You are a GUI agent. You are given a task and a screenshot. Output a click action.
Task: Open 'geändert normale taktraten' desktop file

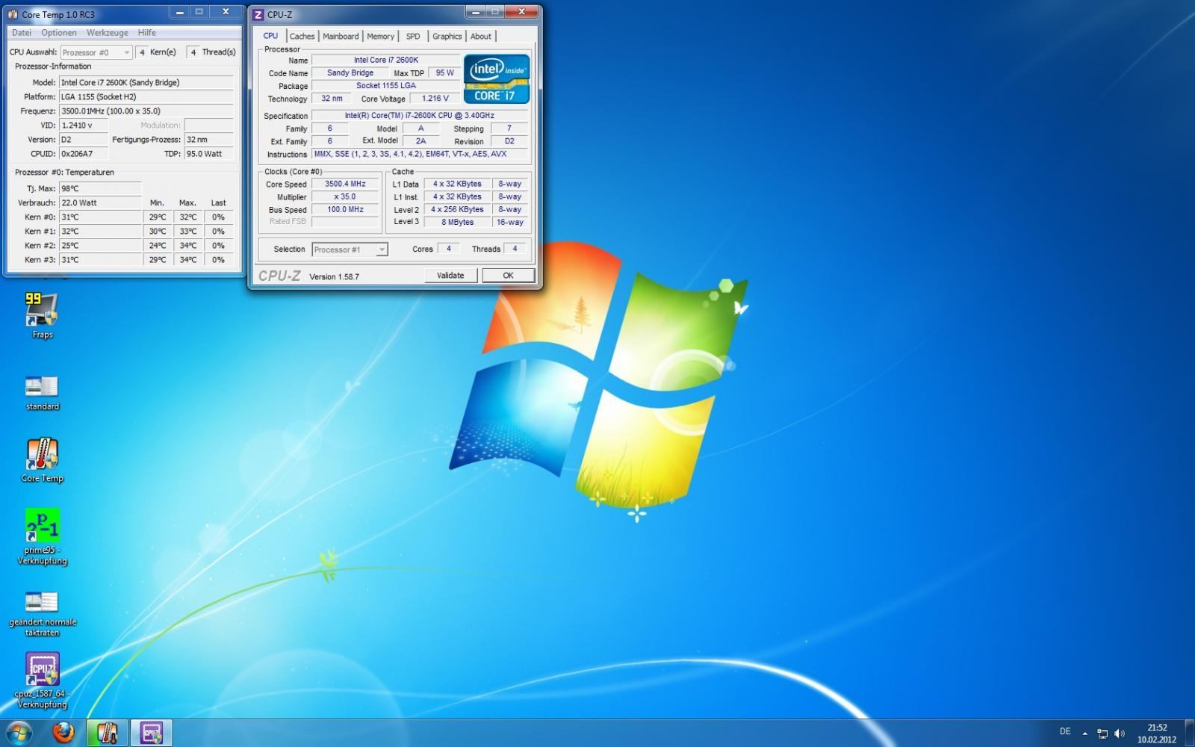click(x=42, y=614)
